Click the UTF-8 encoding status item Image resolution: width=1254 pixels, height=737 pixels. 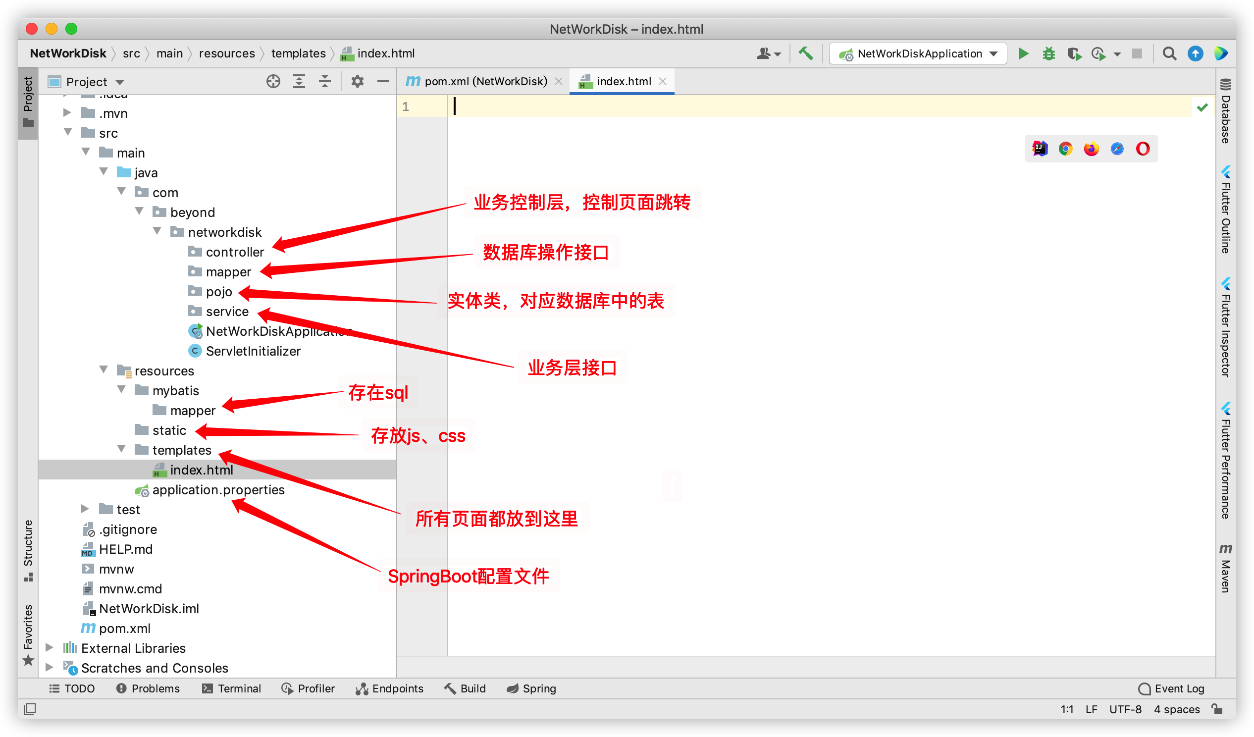click(x=1125, y=710)
